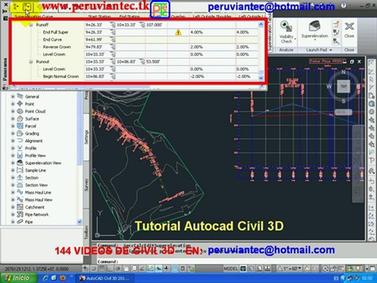The width and height of the screenshot is (377, 283).
Task: Click the Pipe Network tree icon
Action: pyautogui.click(x=20, y=215)
